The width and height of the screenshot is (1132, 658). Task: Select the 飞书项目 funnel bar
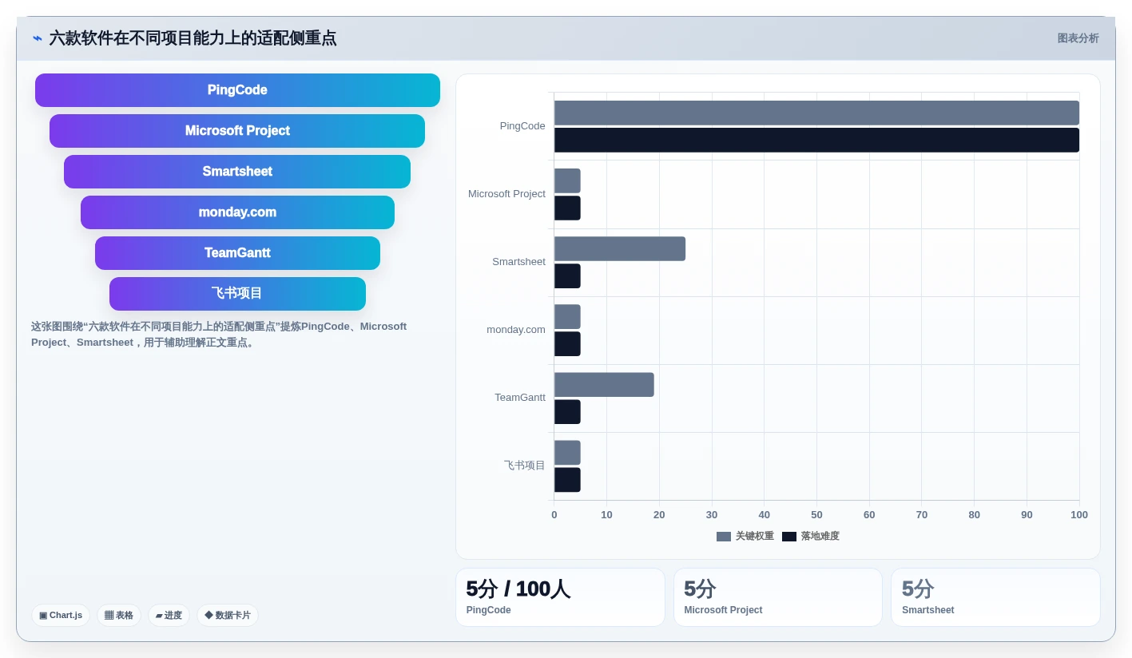(x=237, y=294)
